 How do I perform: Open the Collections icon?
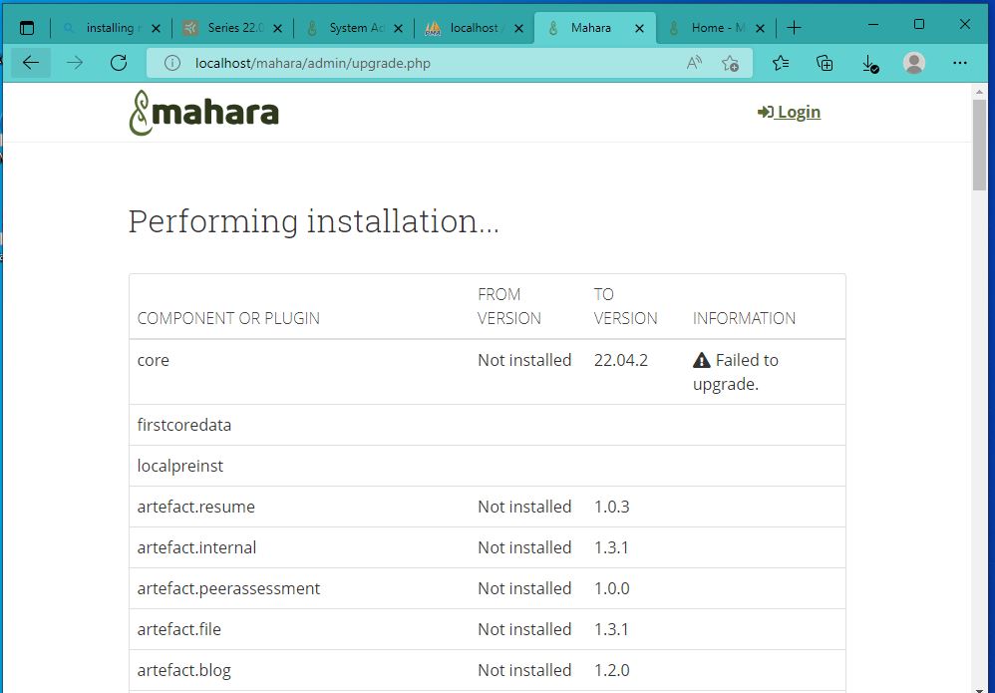pos(825,63)
